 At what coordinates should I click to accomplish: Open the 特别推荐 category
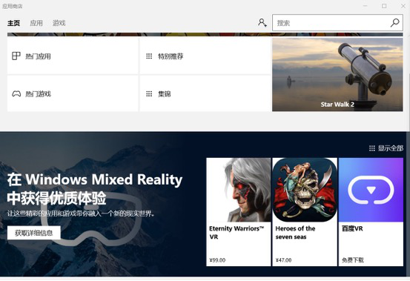point(205,56)
